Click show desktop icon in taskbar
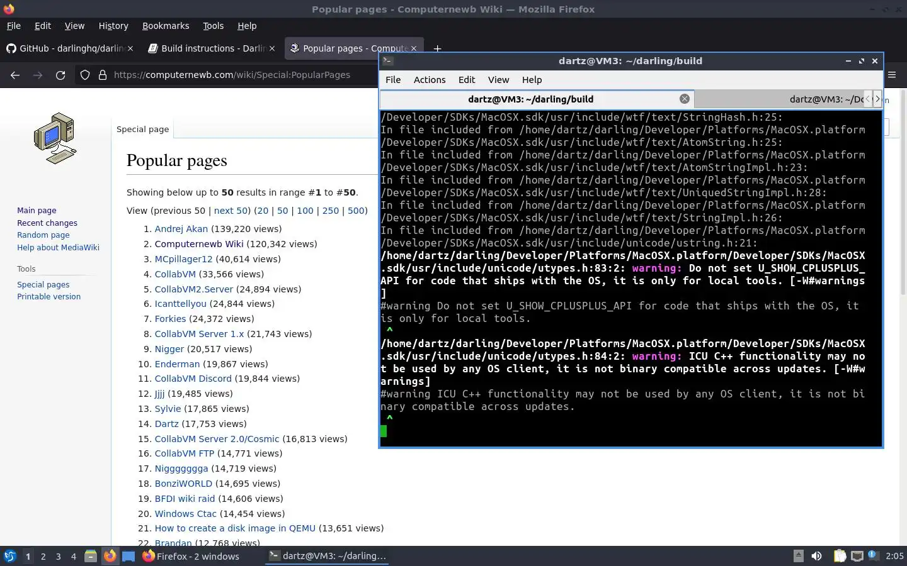 [x=128, y=556]
